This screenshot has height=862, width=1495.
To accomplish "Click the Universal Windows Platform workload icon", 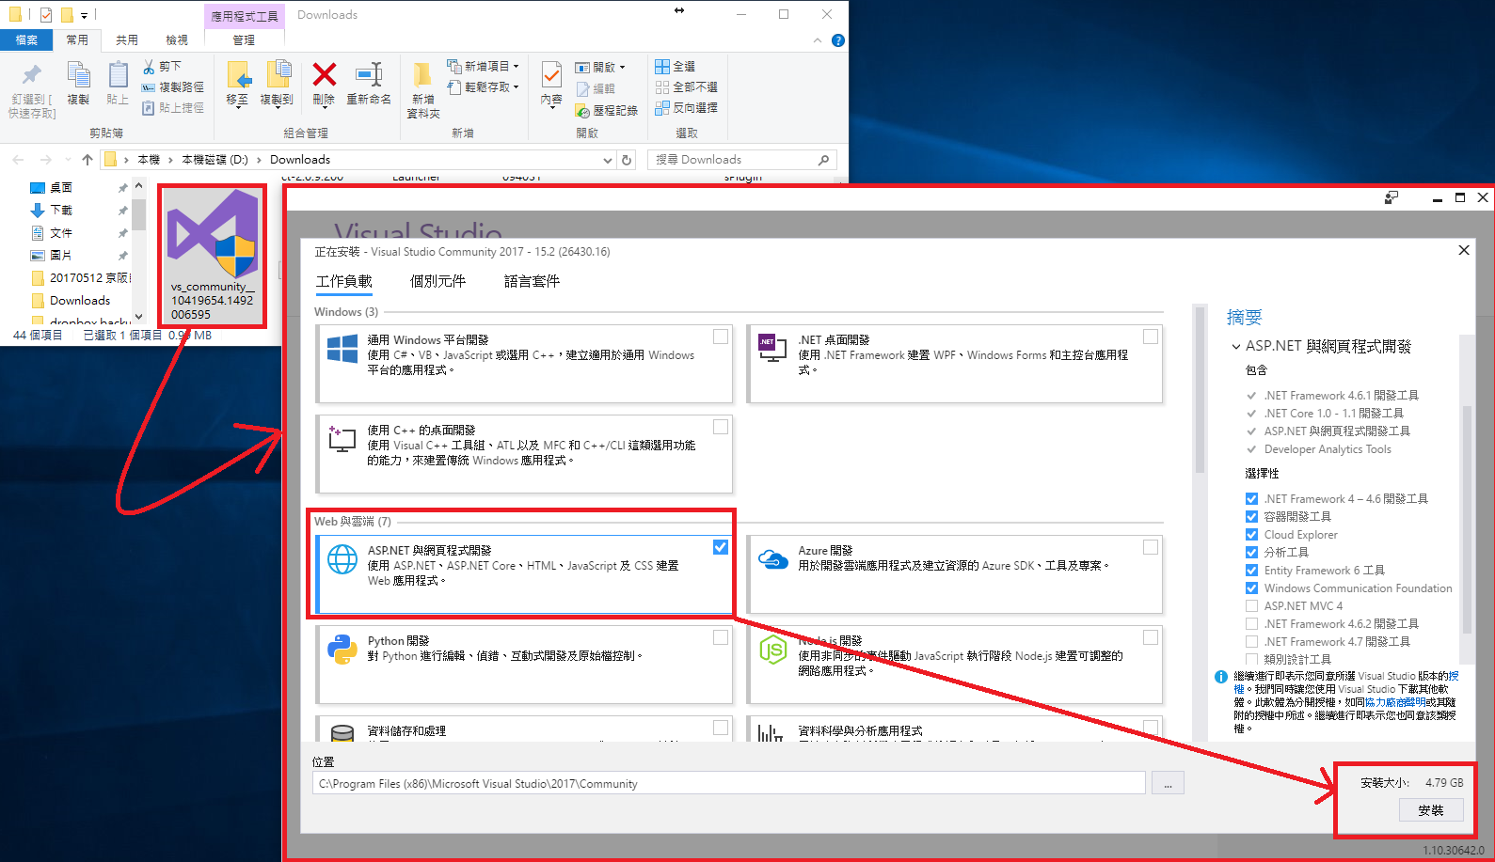I will point(342,350).
